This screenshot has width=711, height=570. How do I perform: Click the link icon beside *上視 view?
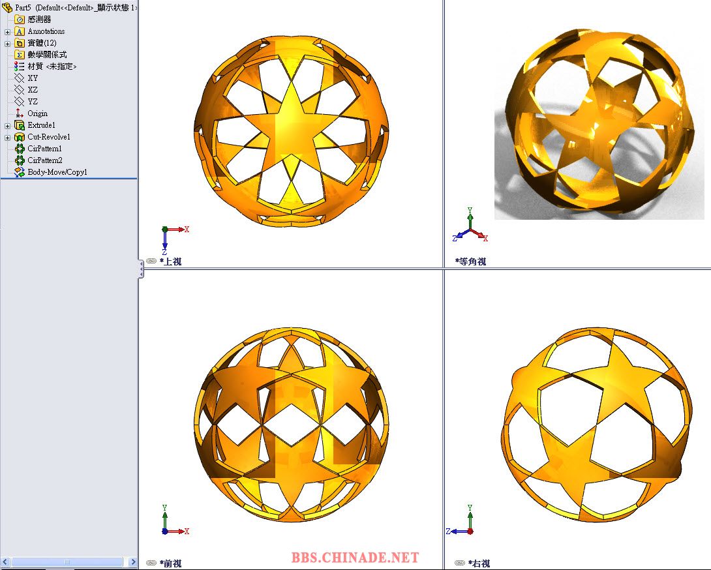(151, 261)
